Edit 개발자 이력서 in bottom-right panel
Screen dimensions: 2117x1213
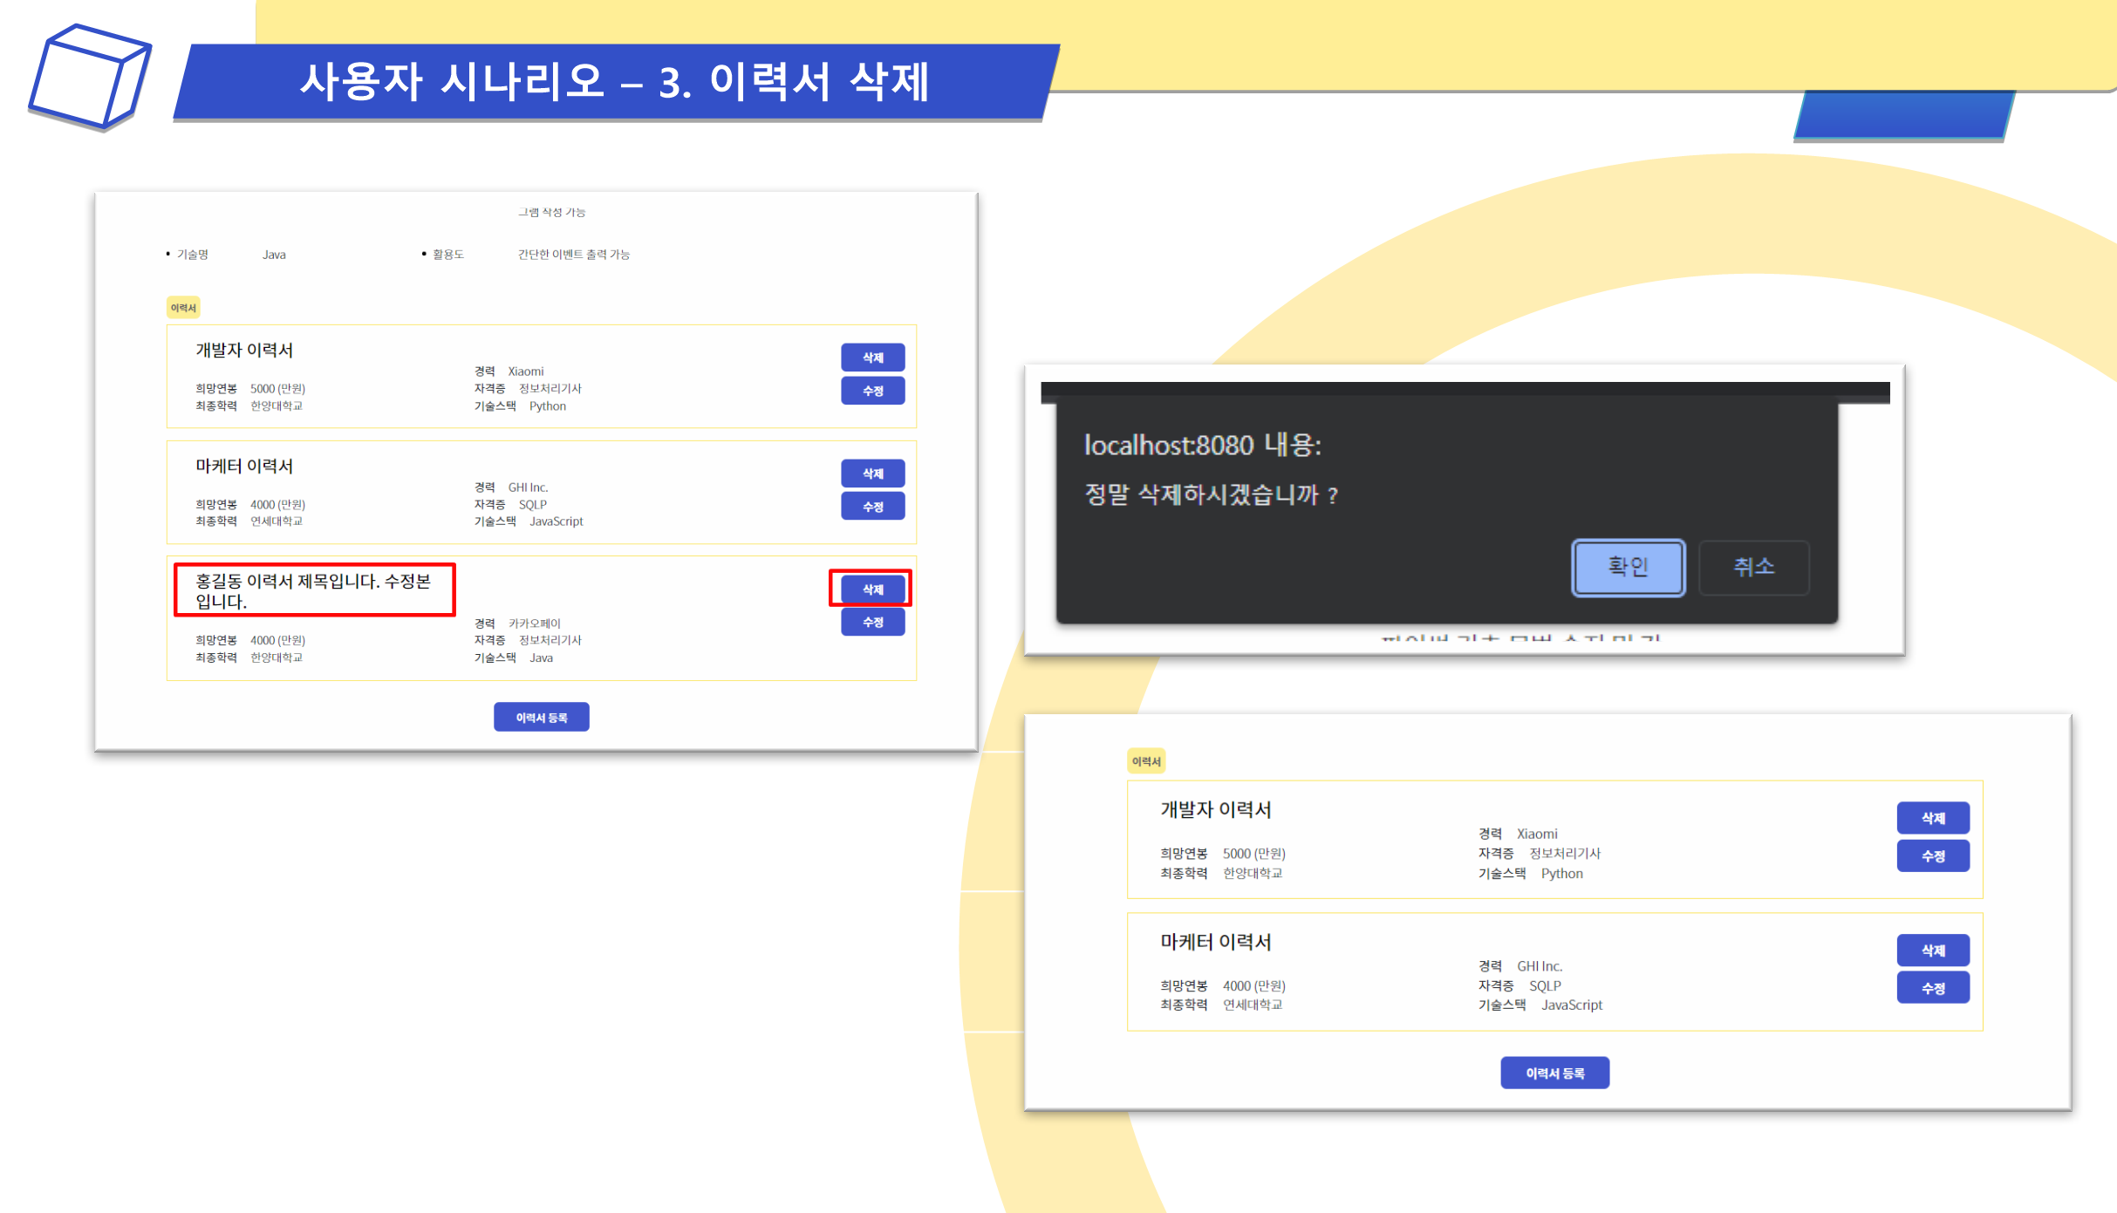point(1932,856)
